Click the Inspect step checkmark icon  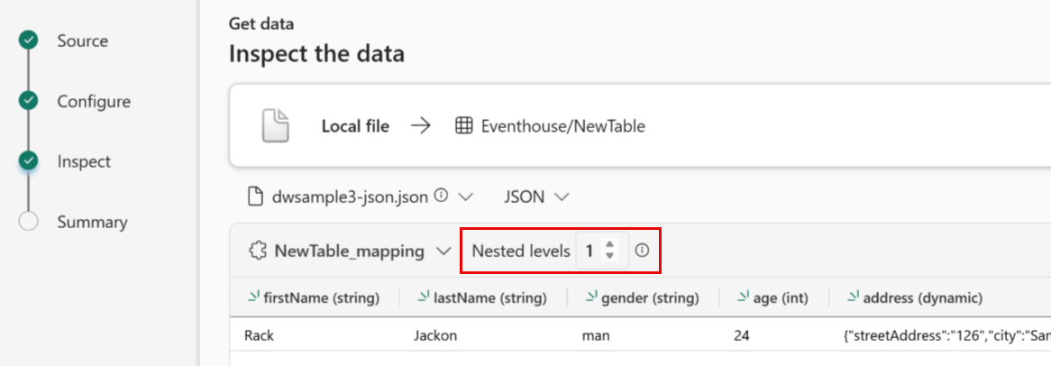click(29, 161)
